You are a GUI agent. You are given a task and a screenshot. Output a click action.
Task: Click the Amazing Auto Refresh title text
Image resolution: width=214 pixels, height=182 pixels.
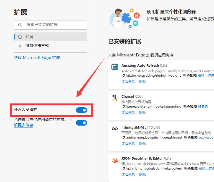click(140, 65)
